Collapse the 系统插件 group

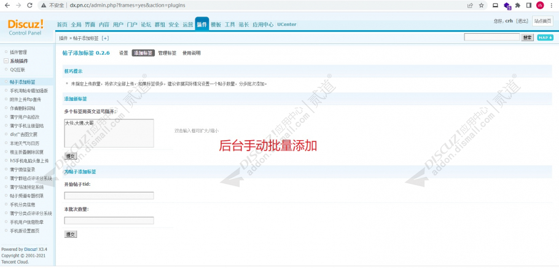6,61
